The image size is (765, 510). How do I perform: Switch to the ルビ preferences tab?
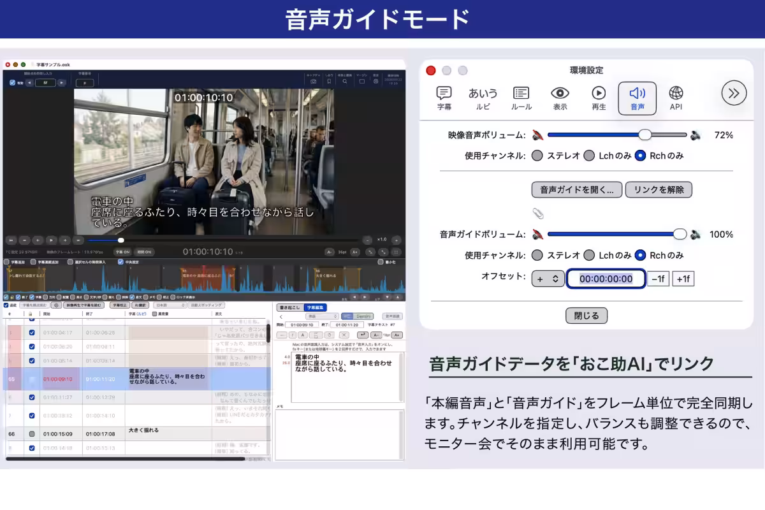tap(483, 98)
